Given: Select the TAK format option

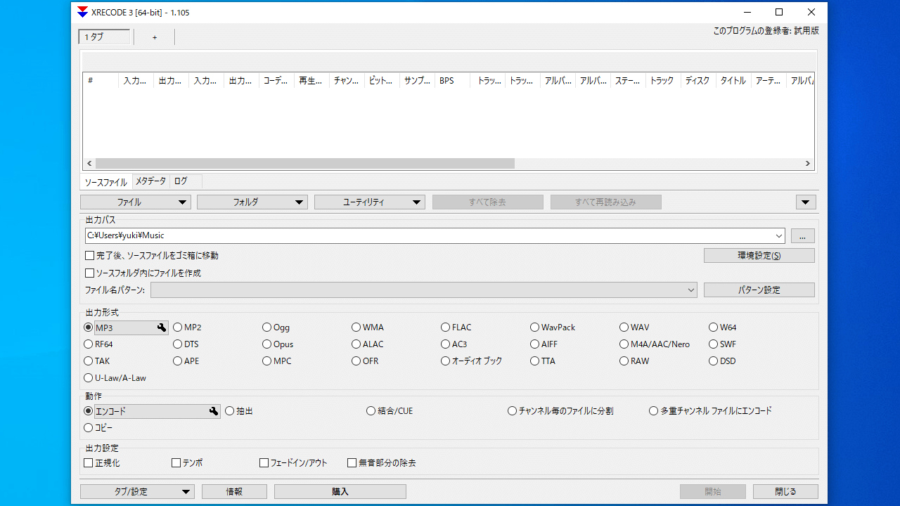Looking at the screenshot, I should (97, 361).
